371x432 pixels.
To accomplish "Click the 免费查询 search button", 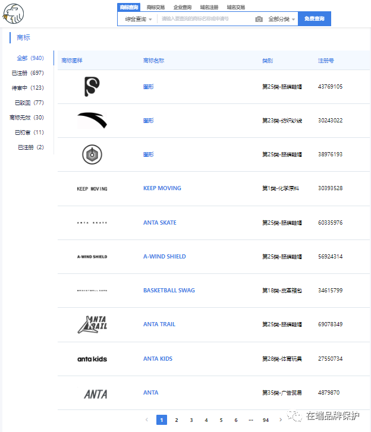I will (314, 19).
